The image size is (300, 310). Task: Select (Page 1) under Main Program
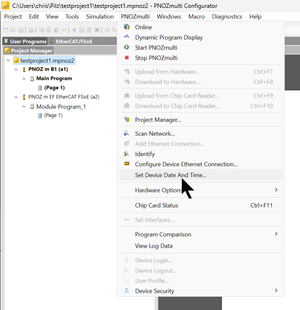click(55, 87)
